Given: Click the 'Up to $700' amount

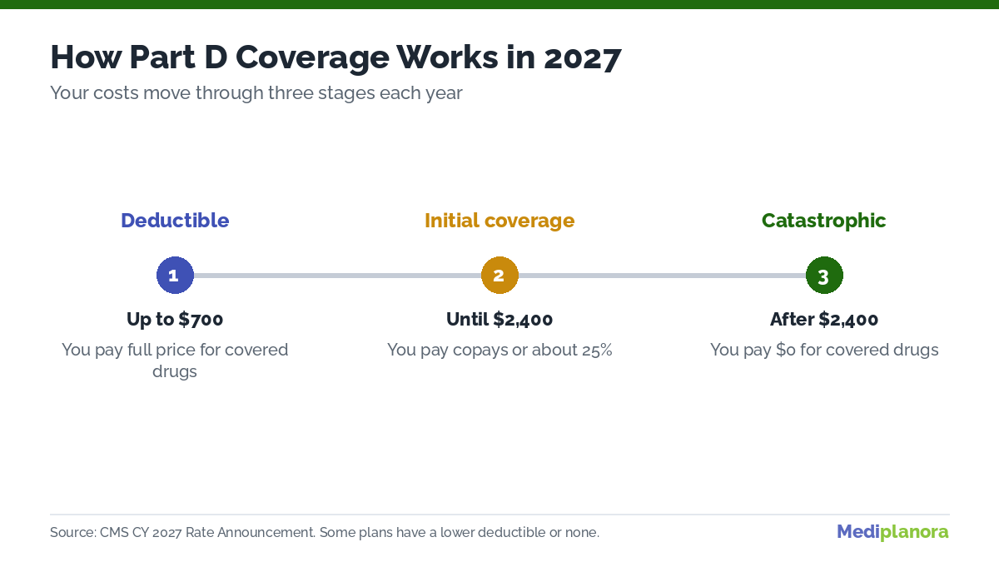Looking at the screenshot, I should (x=175, y=320).
